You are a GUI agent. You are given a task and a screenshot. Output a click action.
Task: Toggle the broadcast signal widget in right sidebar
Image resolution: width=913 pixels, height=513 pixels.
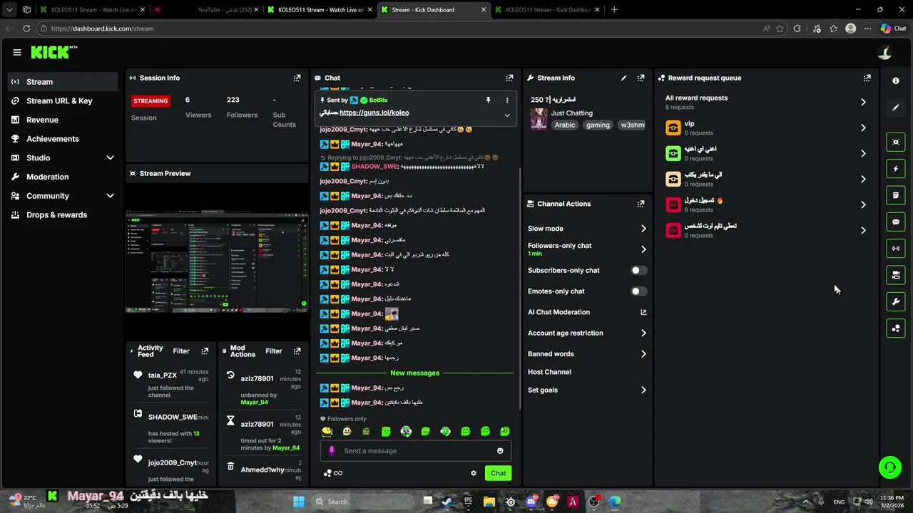(x=896, y=248)
